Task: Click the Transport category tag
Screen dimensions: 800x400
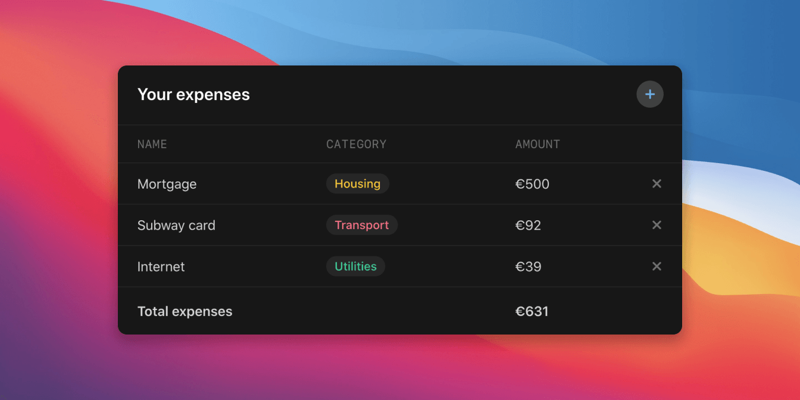Action: click(x=362, y=225)
